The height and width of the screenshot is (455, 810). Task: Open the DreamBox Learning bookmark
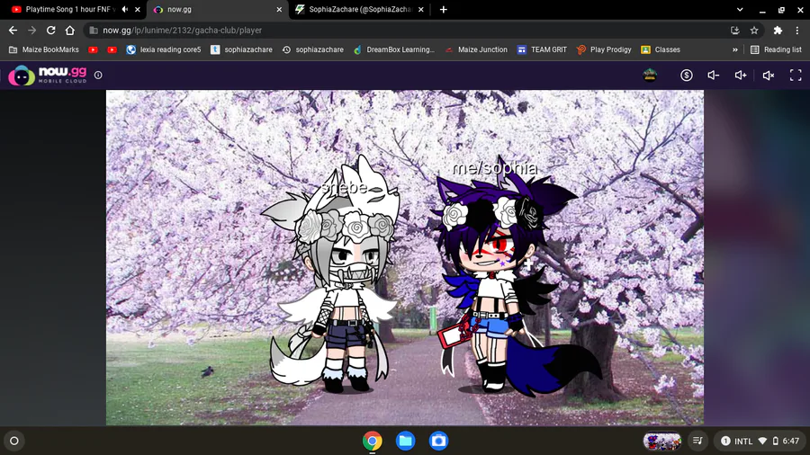393,49
